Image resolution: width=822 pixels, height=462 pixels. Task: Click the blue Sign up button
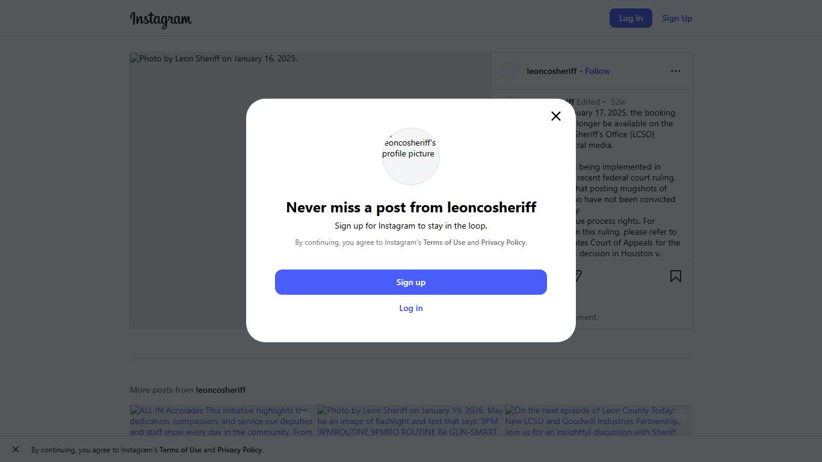coord(411,282)
